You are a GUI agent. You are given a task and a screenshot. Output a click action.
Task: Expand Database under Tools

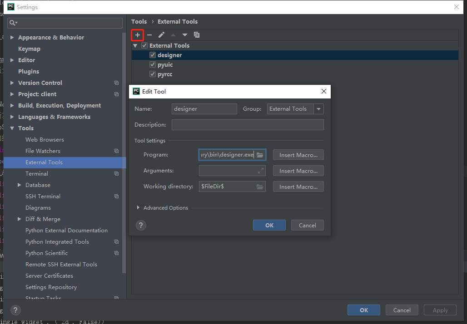click(x=20, y=185)
